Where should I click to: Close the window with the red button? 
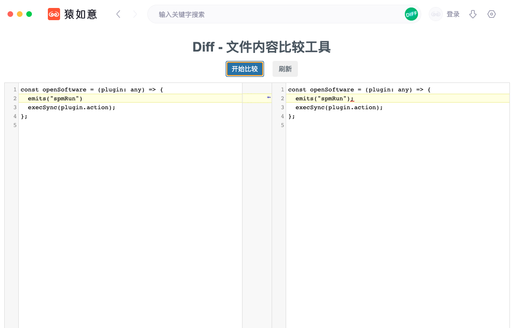[x=10, y=14]
